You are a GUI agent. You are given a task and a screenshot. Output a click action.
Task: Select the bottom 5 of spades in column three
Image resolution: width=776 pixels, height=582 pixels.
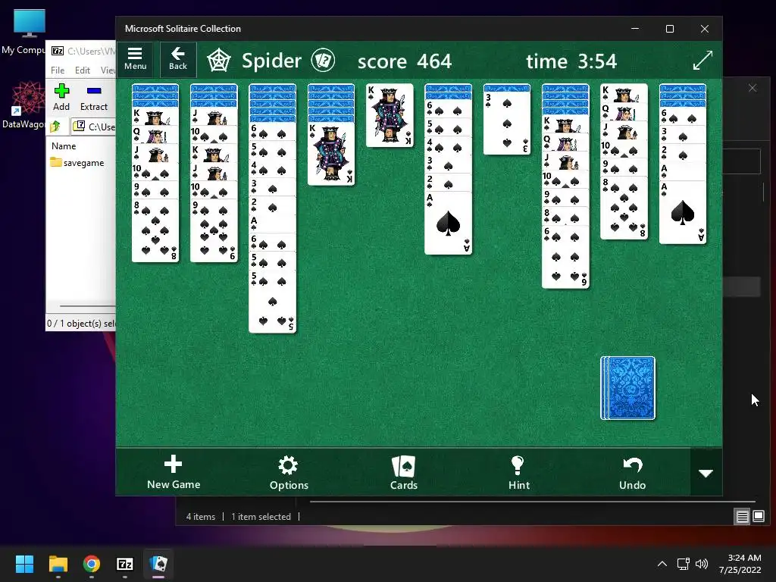pyautogui.click(x=272, y=302)
